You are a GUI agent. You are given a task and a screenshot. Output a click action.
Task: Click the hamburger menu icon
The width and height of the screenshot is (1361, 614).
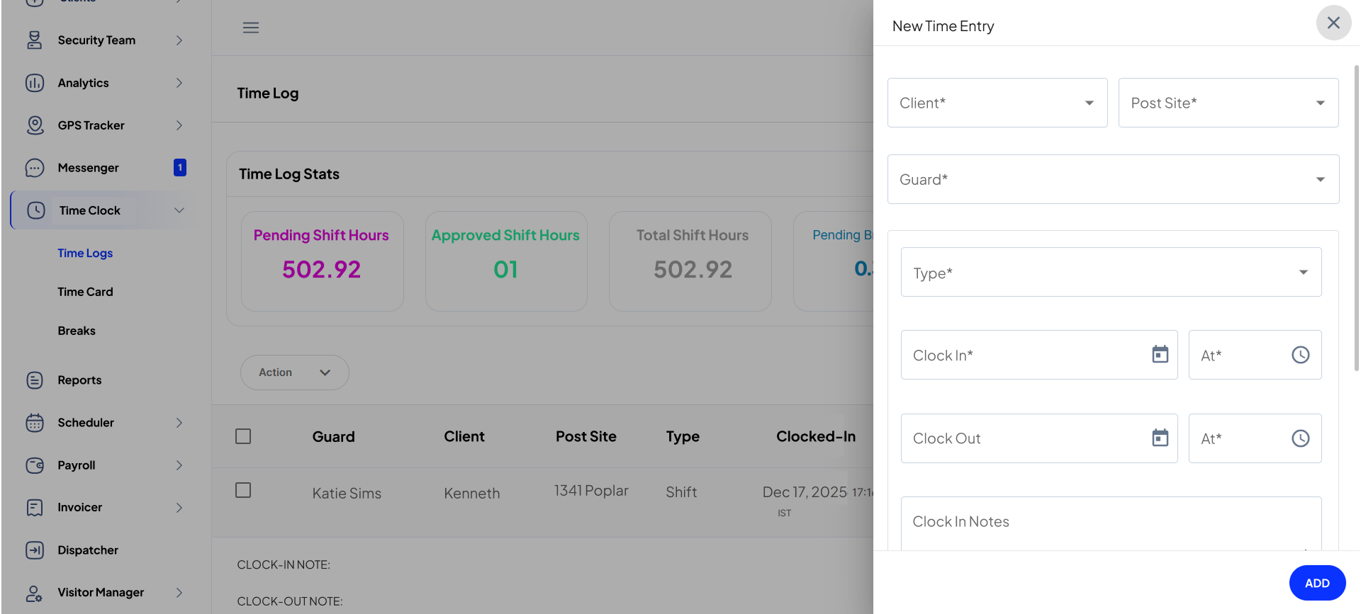pyautogui.click(x=251, y=28)
